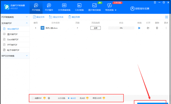Open the 图片格式转换 tab
The image size is (171, 104).
(x=94, y=7)
